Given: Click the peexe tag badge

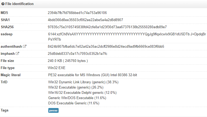Looking at the screenshot, I should pyautogui.click(x=53, y=111).
